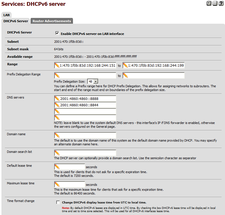Click the Range end address field
This screenshot has width=225, height=215.
[x=153, y=66]
